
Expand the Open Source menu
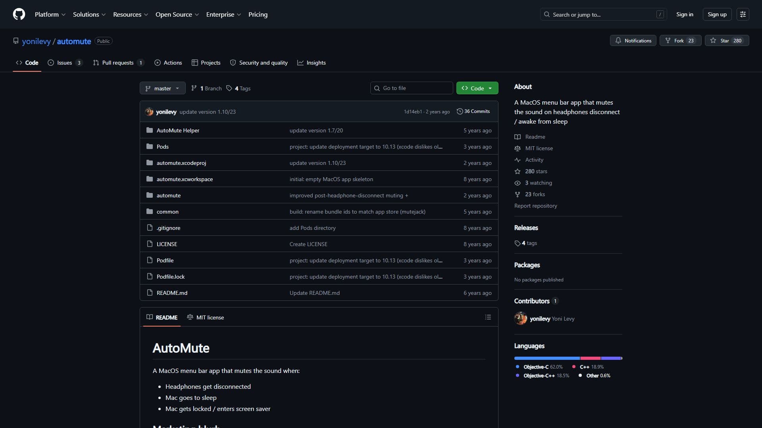pyautogui.click(x=177, y=14)
